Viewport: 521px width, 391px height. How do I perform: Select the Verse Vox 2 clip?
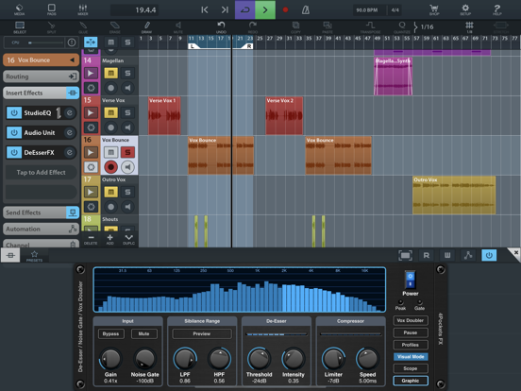284,116
